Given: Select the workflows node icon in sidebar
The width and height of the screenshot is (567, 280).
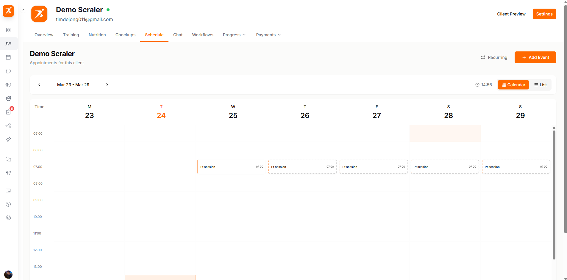Looking at the screenshot, I should 8,126.
